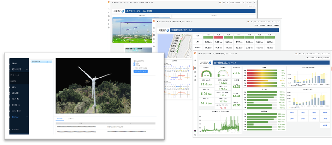This screenshot has height=145, width=332.
Task: Open search icon in 全体運用状況 dashboard sidebar
Action: pyautogui.click(x=154, y=28)
